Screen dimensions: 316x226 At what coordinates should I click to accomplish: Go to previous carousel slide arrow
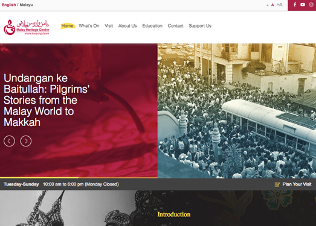point(9,141)
